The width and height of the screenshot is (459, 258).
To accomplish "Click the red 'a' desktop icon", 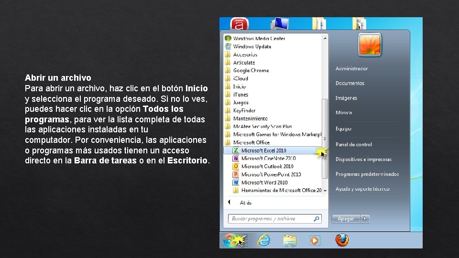I will point(239,24).
